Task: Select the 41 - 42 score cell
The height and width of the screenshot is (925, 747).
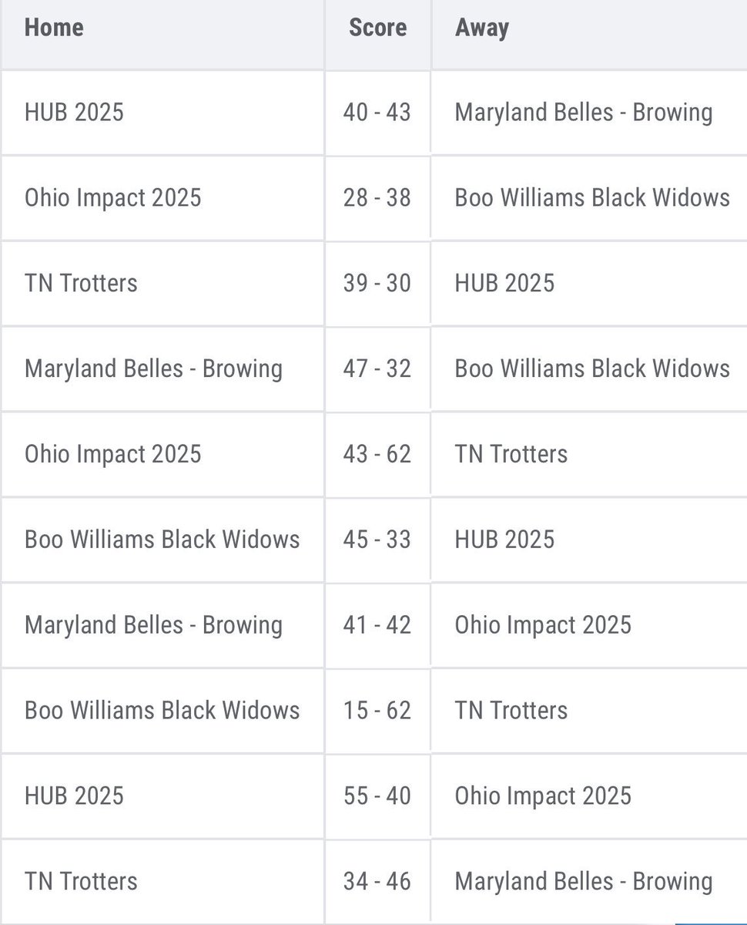Action: click(x=377, y=624)
